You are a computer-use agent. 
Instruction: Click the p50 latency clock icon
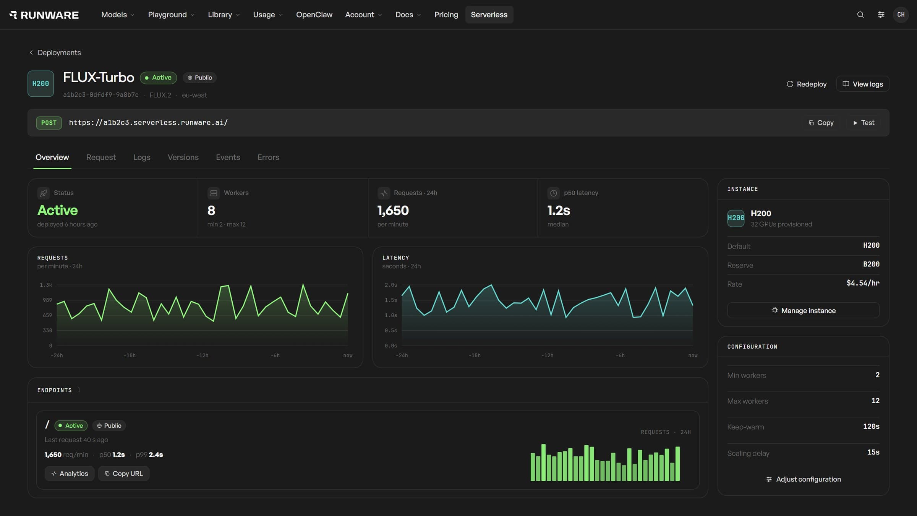(x=554, y=193)
